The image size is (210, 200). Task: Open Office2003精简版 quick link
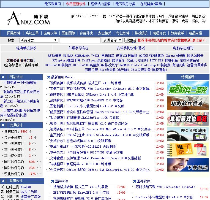[x=58, y=65]
